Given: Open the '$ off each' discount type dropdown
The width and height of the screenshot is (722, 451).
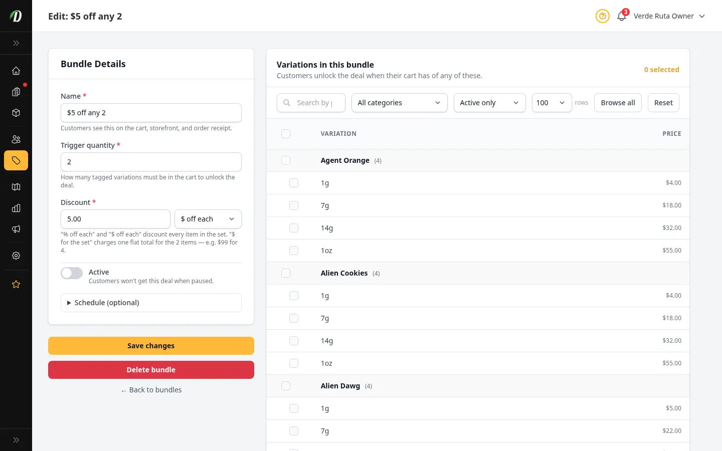Looking at the screenshot, I should pyautogui.click(x=208, y=219).
